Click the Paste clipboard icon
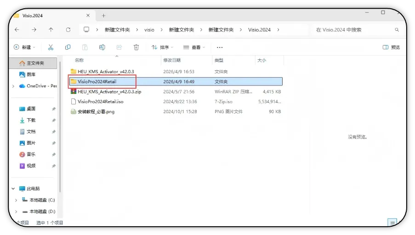The image size is (415, 235). [85, 47]
